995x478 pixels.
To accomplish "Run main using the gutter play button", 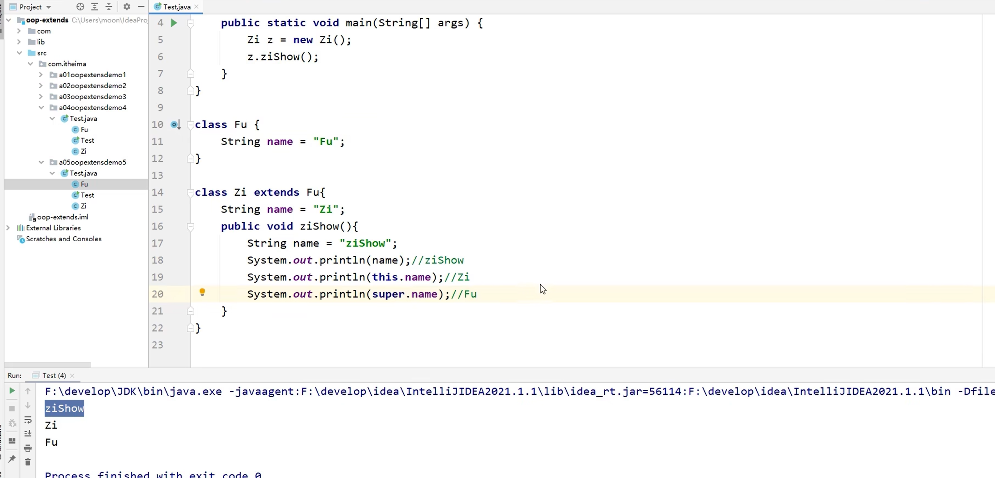I will 174,22.
